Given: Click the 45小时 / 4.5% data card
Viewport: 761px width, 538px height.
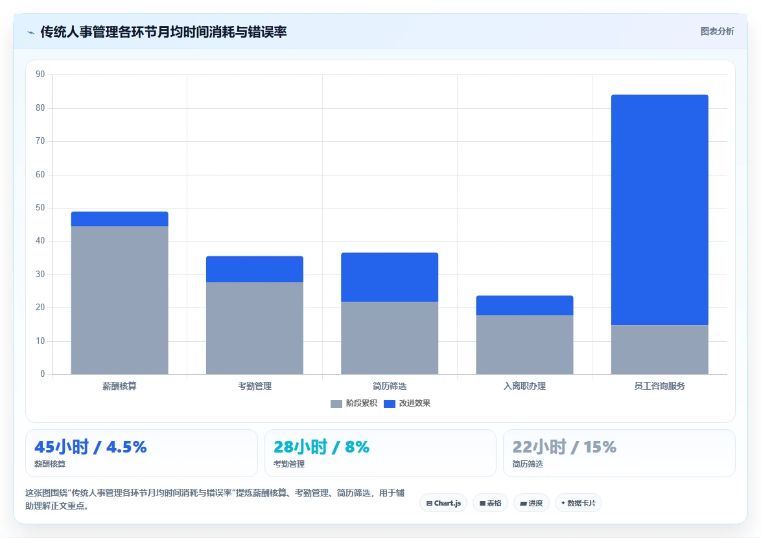Looking at the screenshot, I should click(141, 453).
